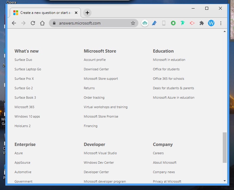Open the Government link

(x=23, y=181)
